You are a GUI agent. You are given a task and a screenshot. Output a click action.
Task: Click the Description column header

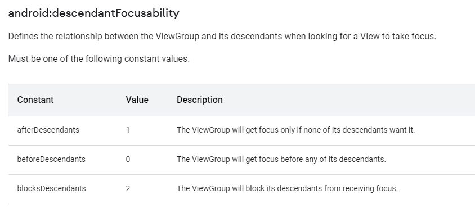(x=200, y=100)
